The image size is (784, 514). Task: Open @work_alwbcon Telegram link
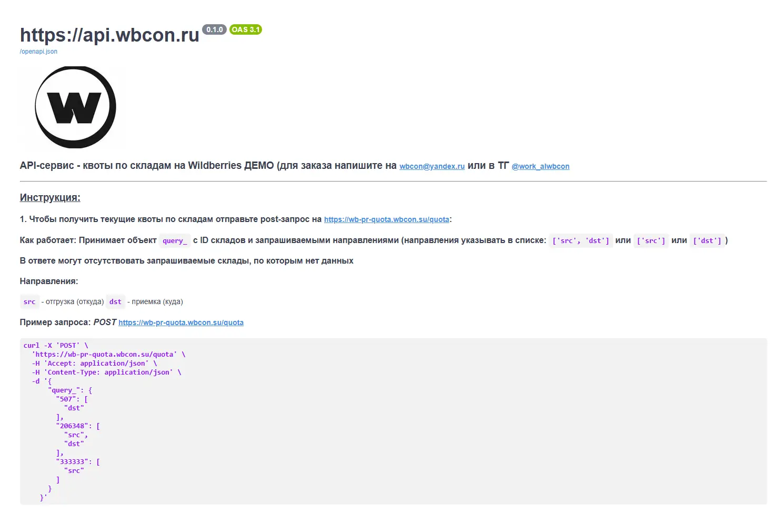pos(540,166)
